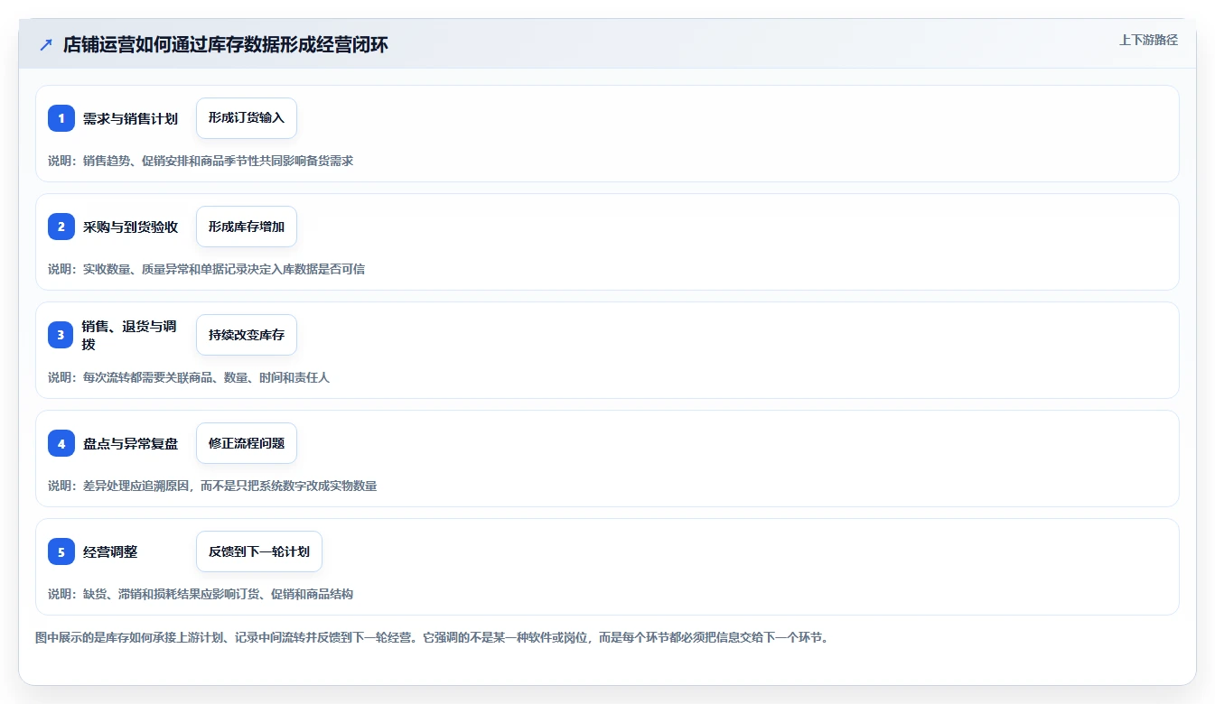Click the note 差异处理应追溯原因
1215x704 pixels.
pyautogui.click(x=212, y=486)
